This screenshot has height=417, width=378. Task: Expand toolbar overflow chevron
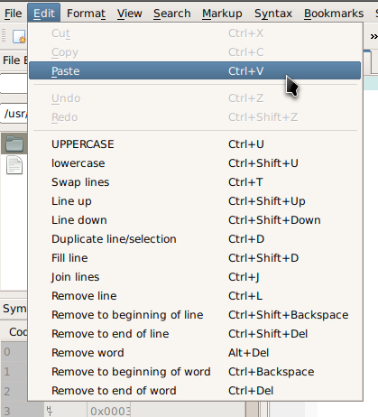point(373,36)
